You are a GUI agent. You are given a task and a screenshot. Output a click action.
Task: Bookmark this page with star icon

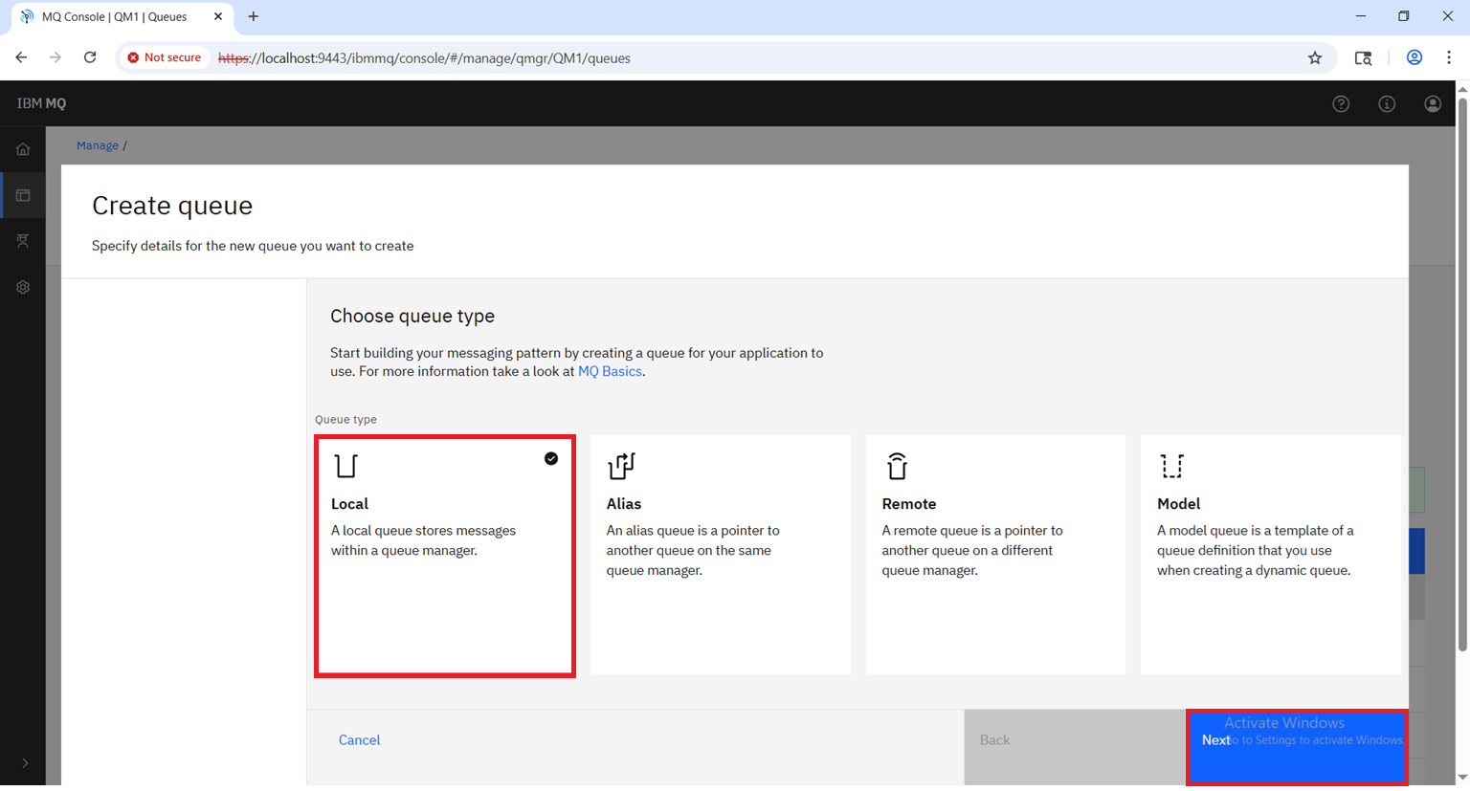pos(1315,58)
